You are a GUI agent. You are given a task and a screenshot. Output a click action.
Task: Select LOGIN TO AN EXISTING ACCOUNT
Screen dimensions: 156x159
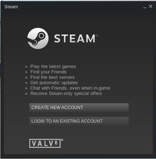(x=79, y=121)
